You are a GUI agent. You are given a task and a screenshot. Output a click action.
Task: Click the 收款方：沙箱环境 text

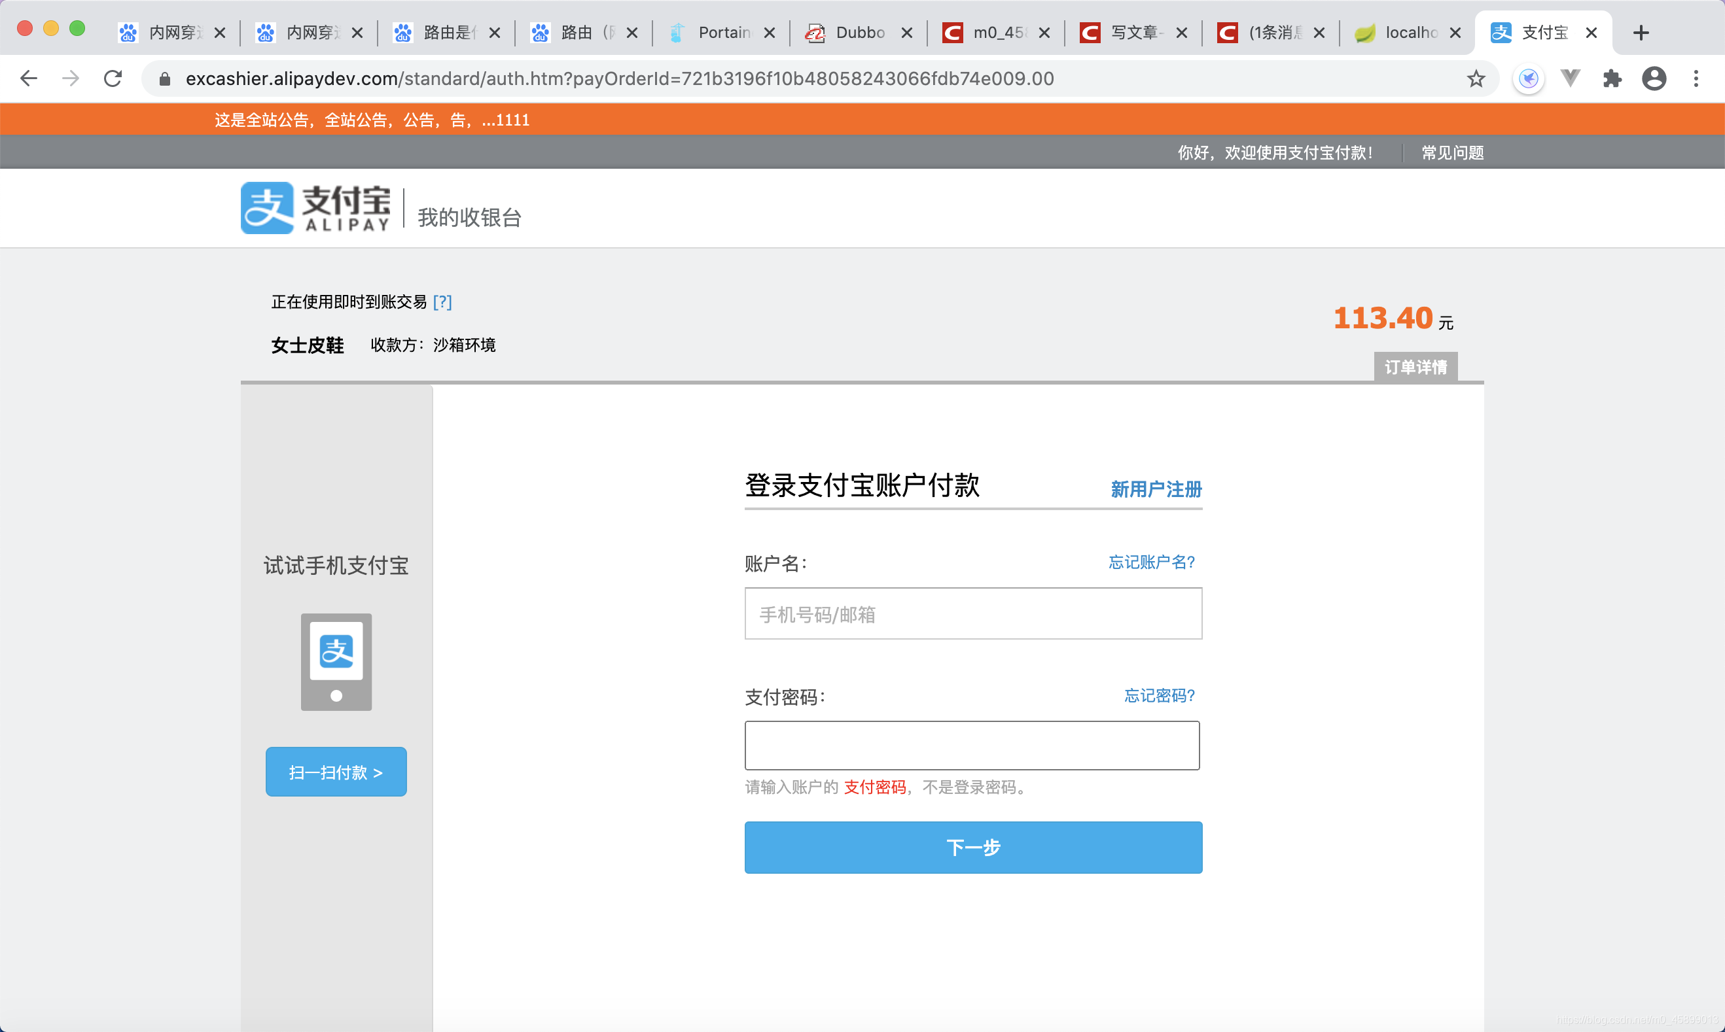point(433,345)
